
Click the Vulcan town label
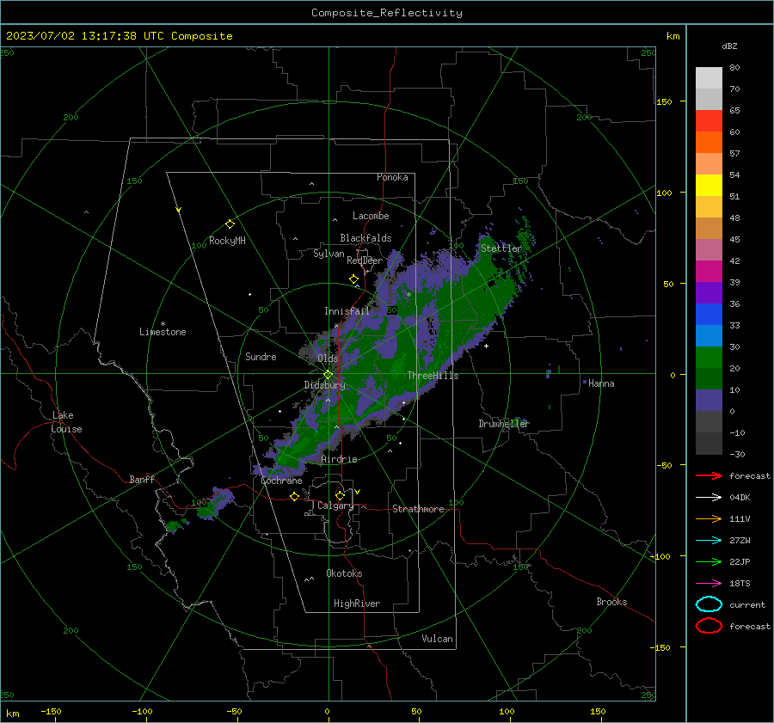tap(437, 639)
